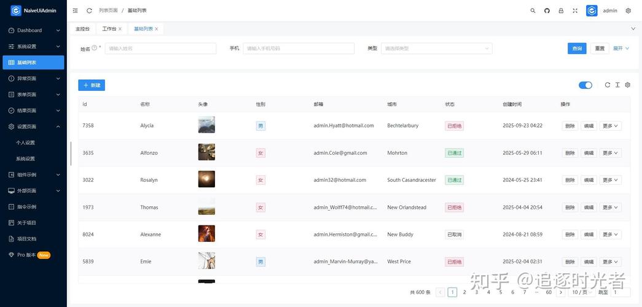Open 更多 dropdown in Thomas row
Image resolution: width=642 pixels, height=307 pixels.
(611, 208)
